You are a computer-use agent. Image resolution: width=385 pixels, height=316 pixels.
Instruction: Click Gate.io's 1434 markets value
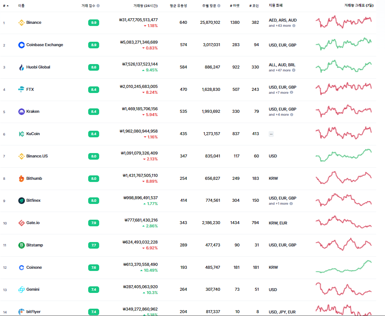click(x=235, y=223)
